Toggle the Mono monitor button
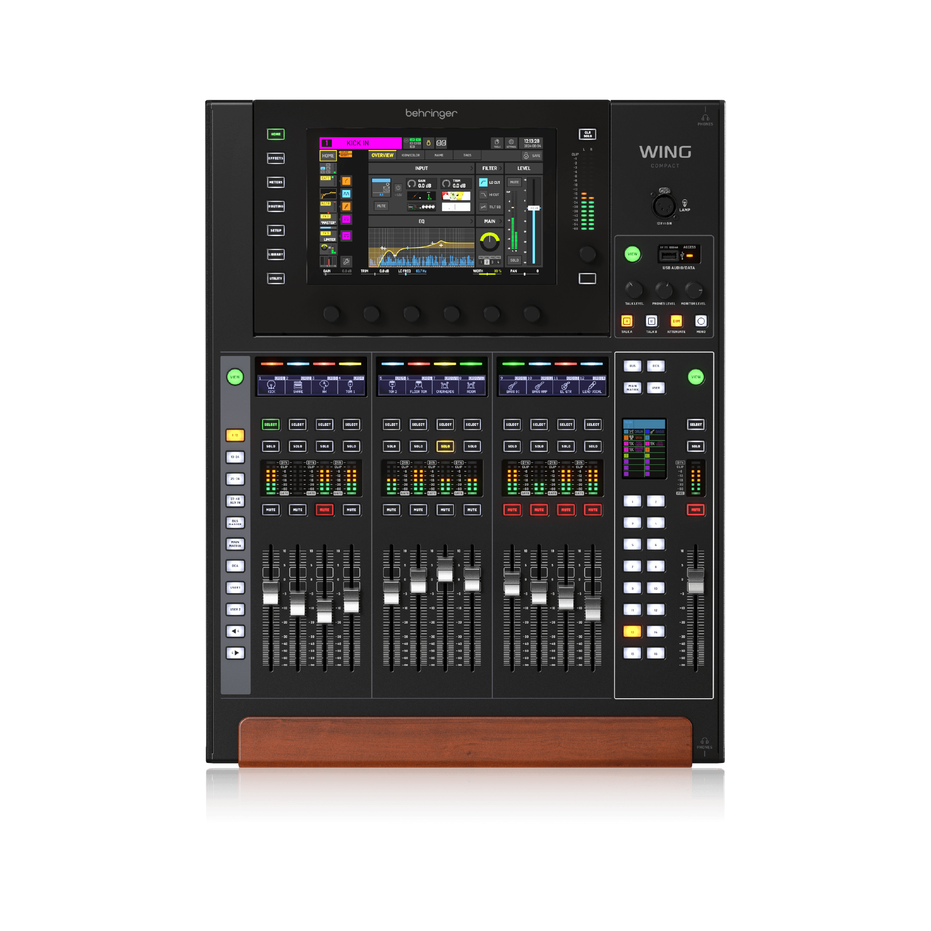Image resolution: width=931 pixels, height=931 pixels. (x=701, y=321)
